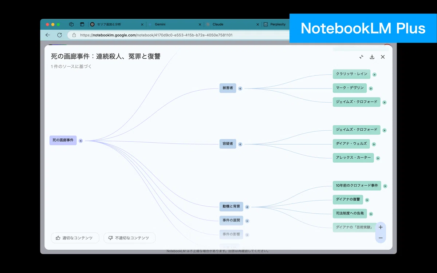The height and width of the screenshot is (273, 437).
Task: Open the browser sidebar panel icon
Action: coord(82,24)
